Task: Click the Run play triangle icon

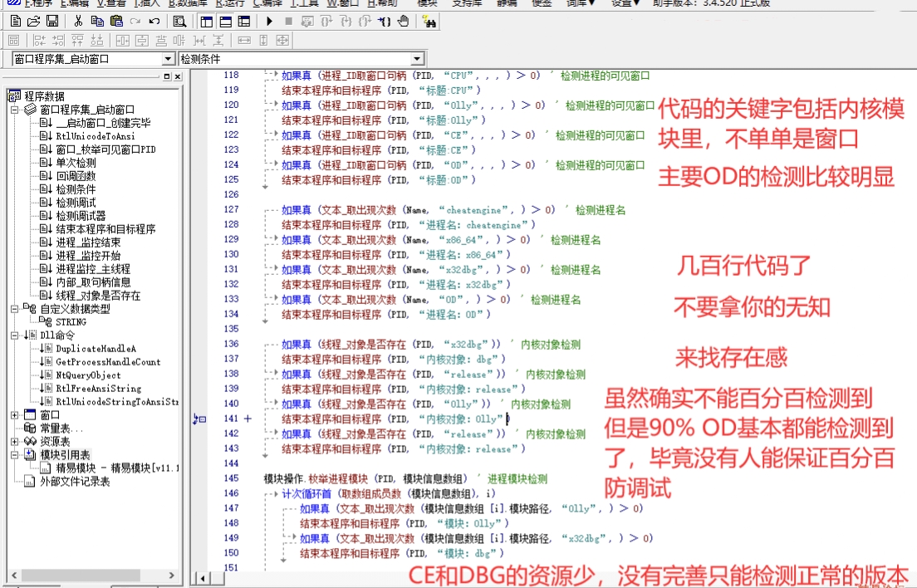Action: coord(269,22)
